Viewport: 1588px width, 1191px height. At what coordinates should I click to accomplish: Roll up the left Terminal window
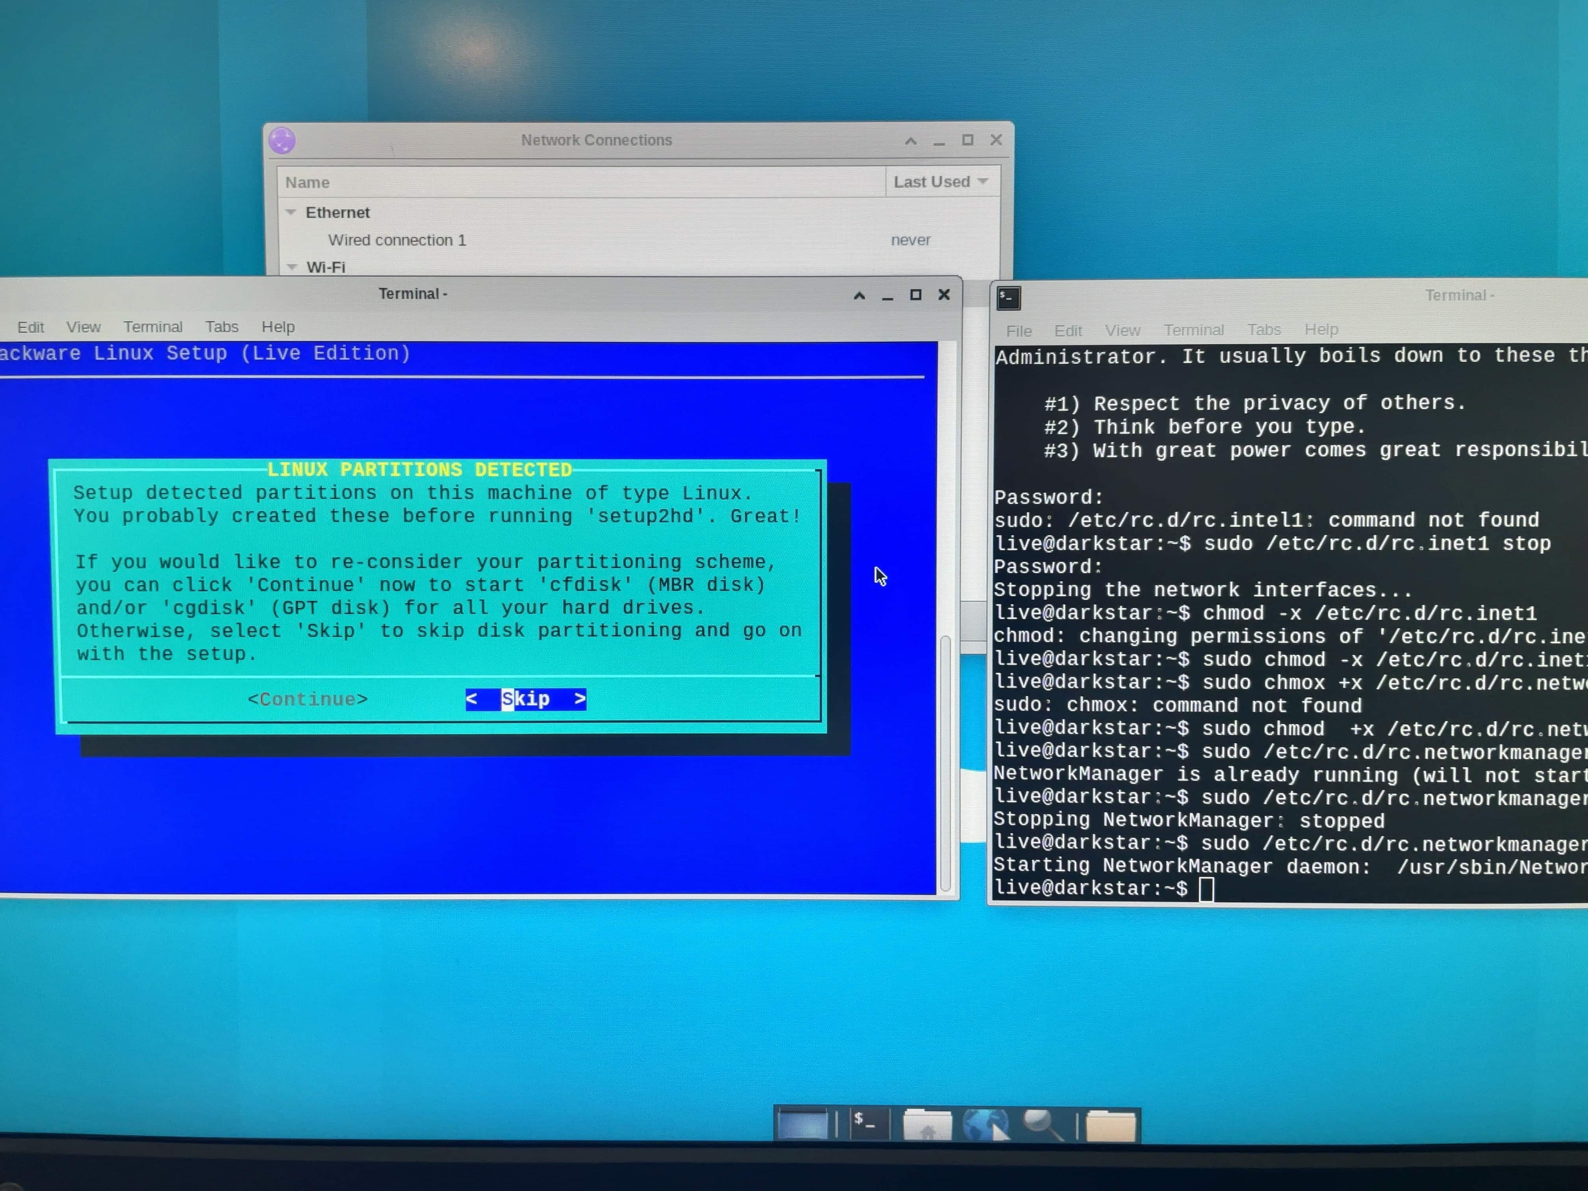click(859, 295)
